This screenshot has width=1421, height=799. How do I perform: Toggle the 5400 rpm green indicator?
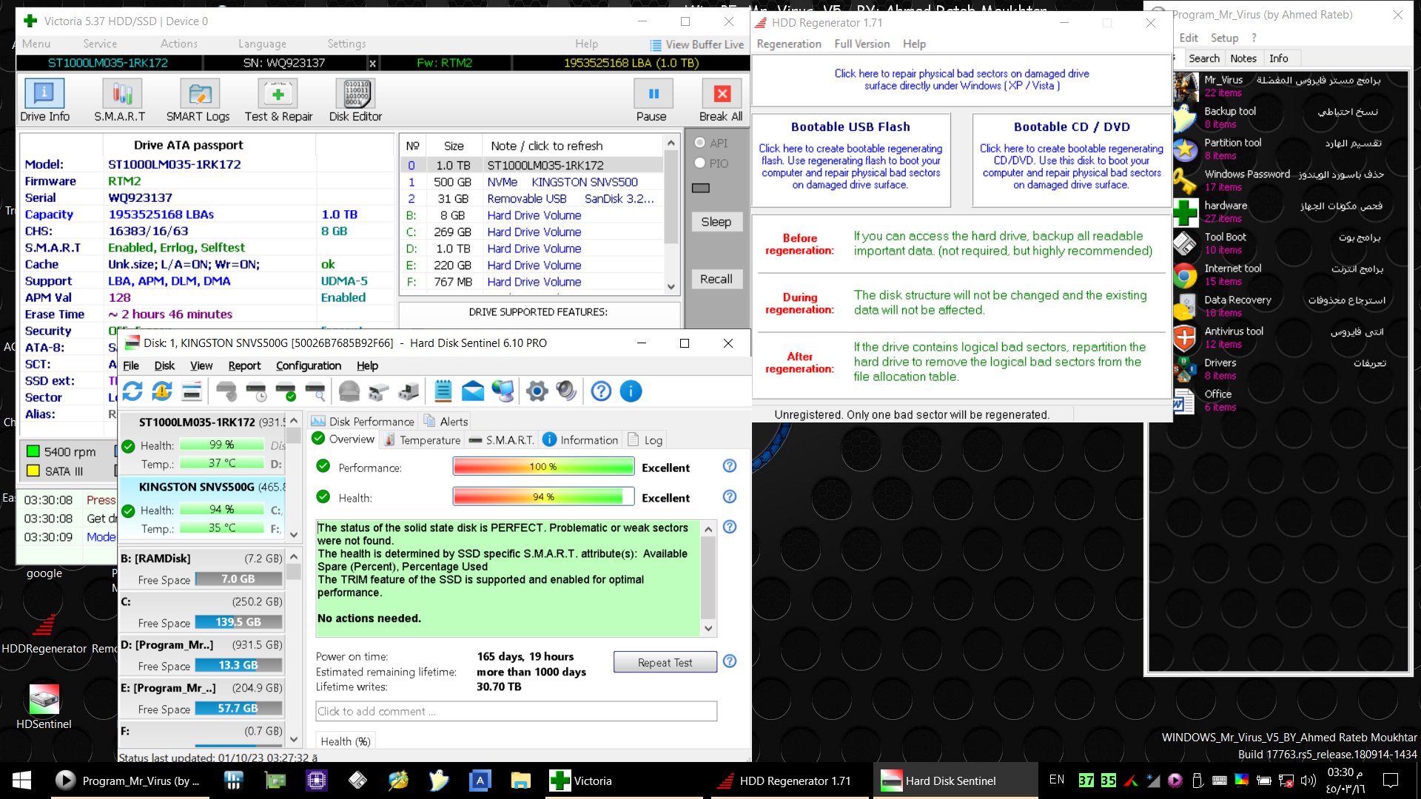click(x=33, y=451)
